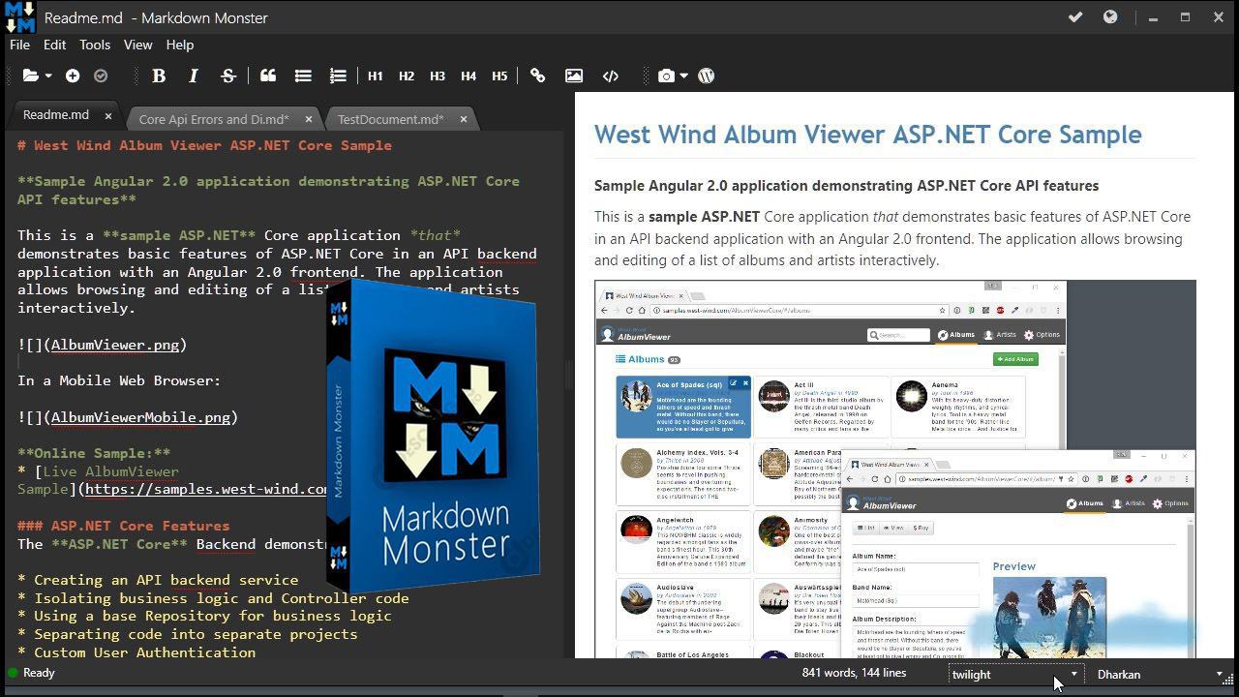Viewport: 1239px width, 697px height.
Task: Click the 'In a Mobile Web Browser:' line
Action: click(x=119, y=380)
